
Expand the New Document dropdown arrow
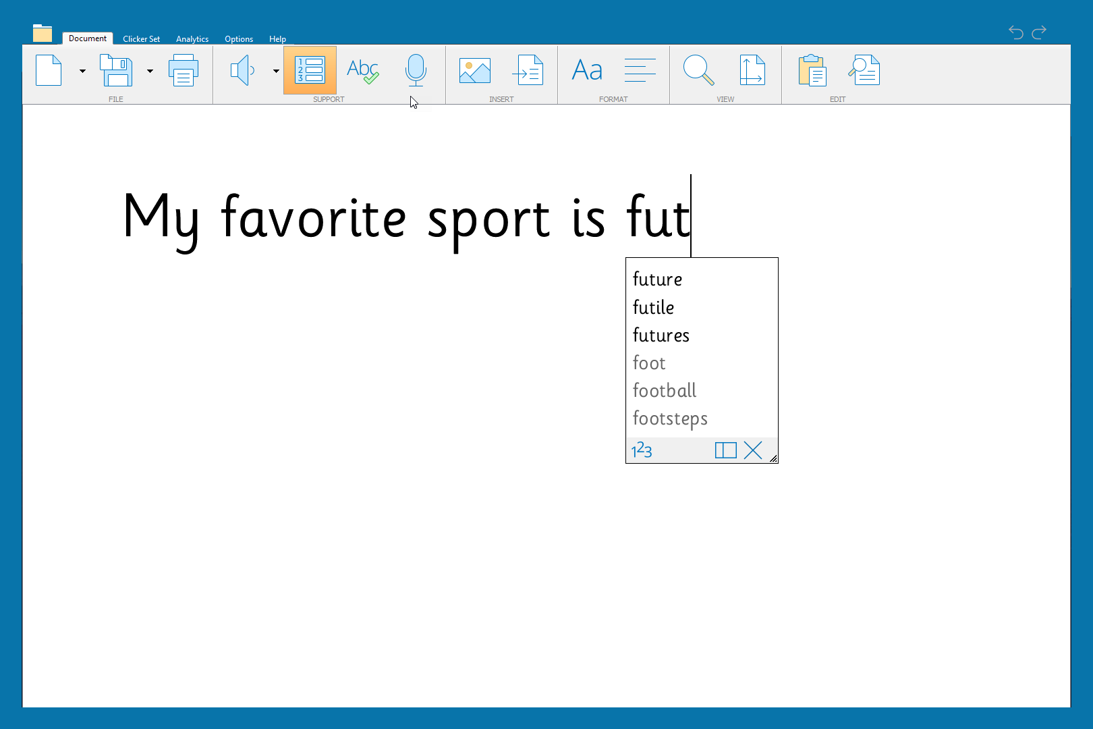click(82, 71)
